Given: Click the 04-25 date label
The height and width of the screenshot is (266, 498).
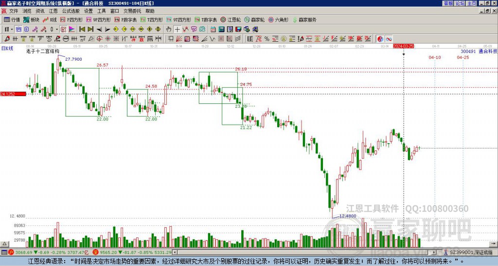Looking at the screenshot, I should click(463, 57).
